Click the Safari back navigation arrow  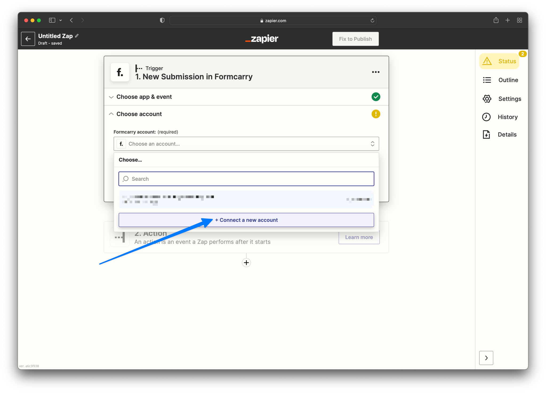tap(71, 20)
